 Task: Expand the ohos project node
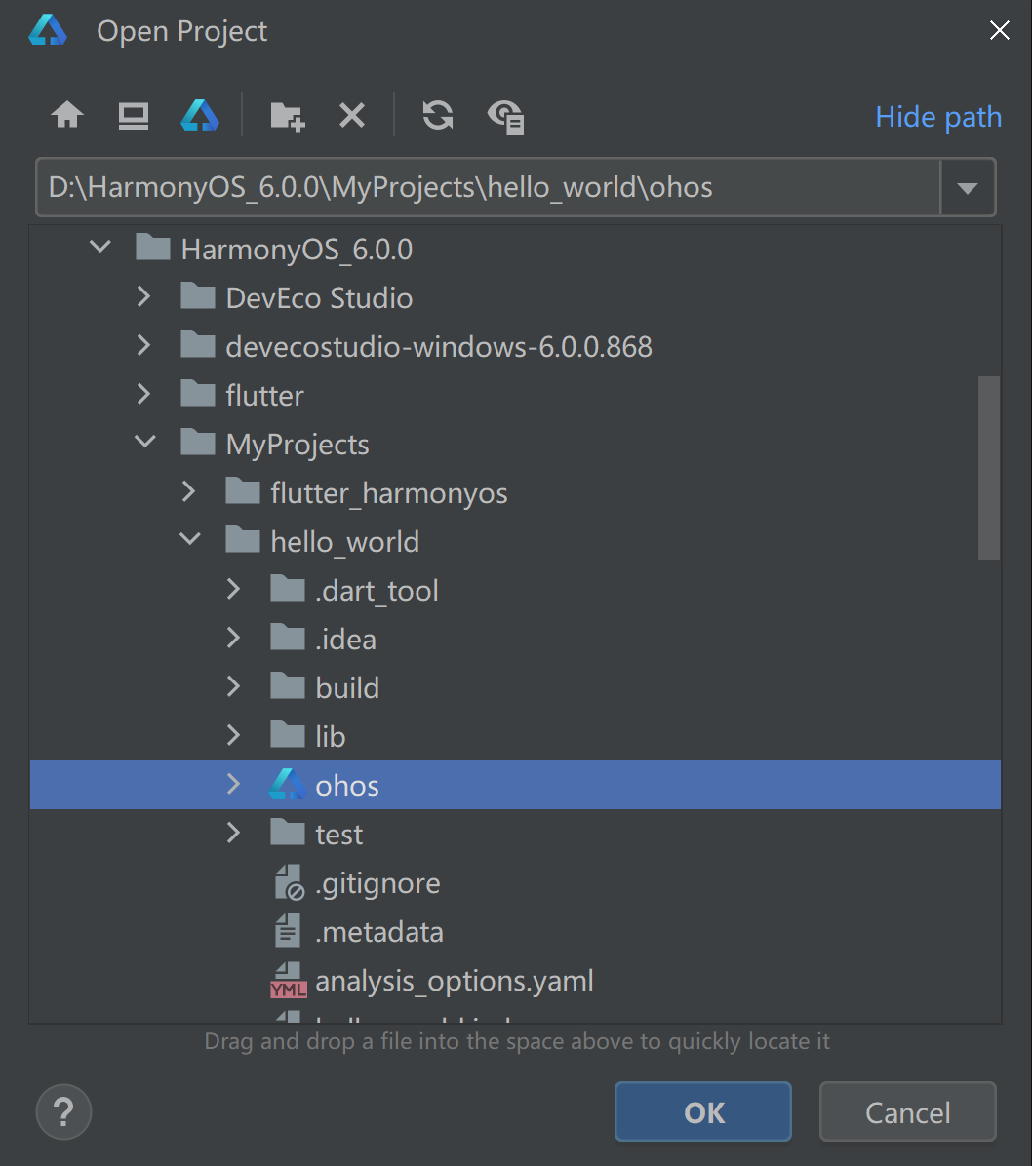[x=234, y=784]
